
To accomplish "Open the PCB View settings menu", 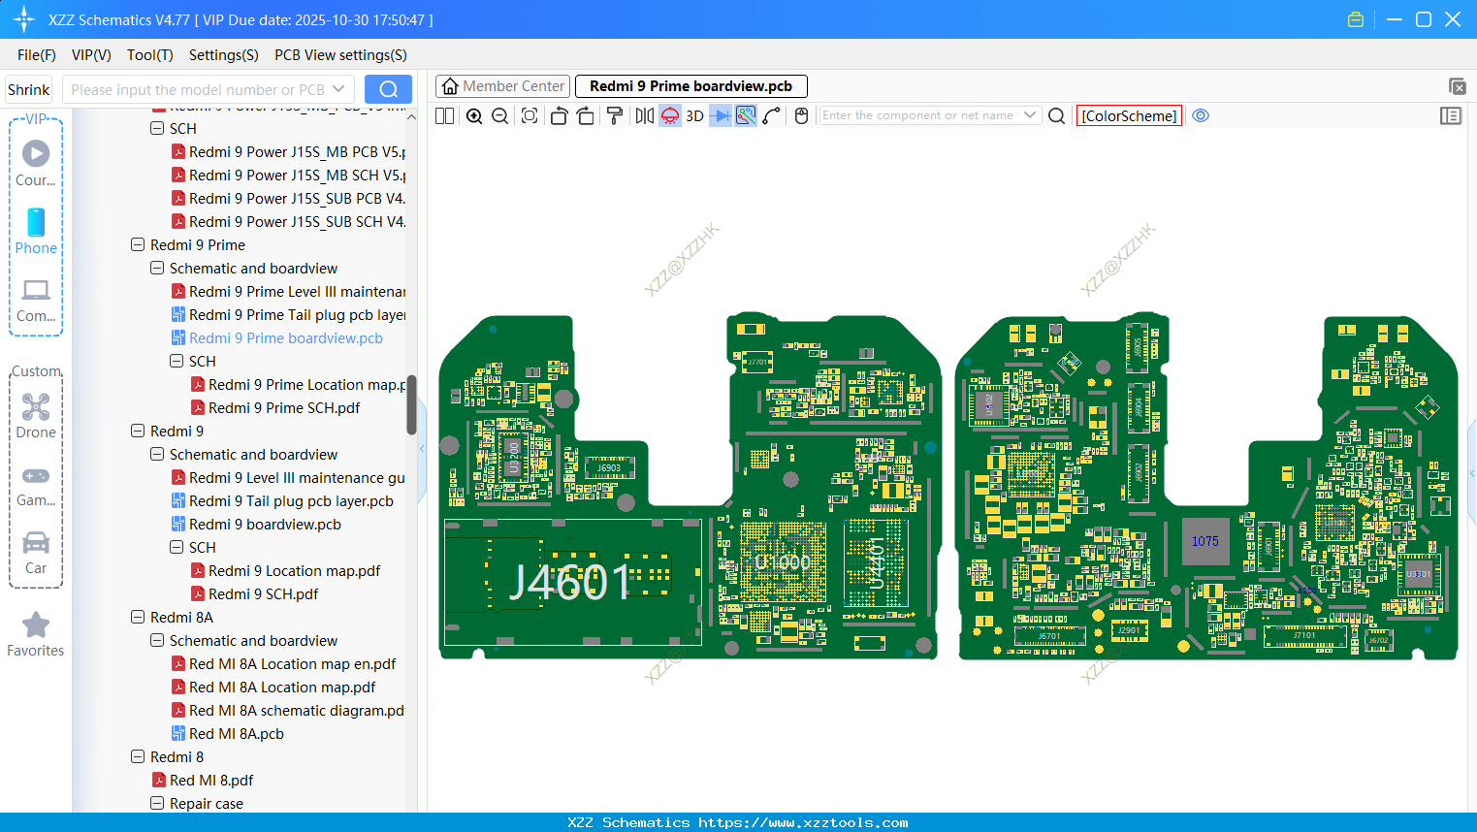I will click(340, 55).
